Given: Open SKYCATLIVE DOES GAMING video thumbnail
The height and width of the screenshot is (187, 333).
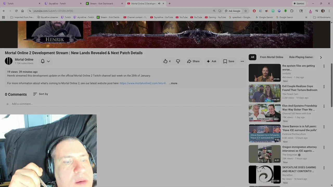Looking at the screenshot, I should (265, 175).
